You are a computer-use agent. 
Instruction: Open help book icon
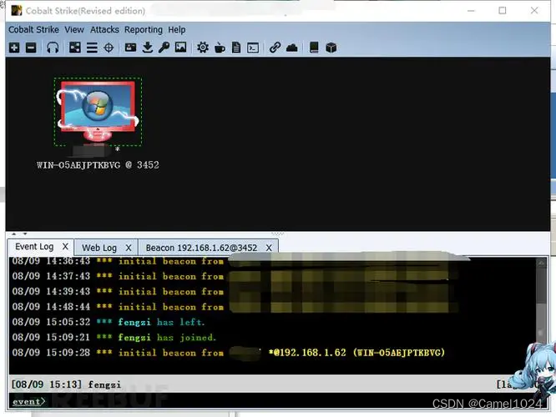(x=314, y=48)
